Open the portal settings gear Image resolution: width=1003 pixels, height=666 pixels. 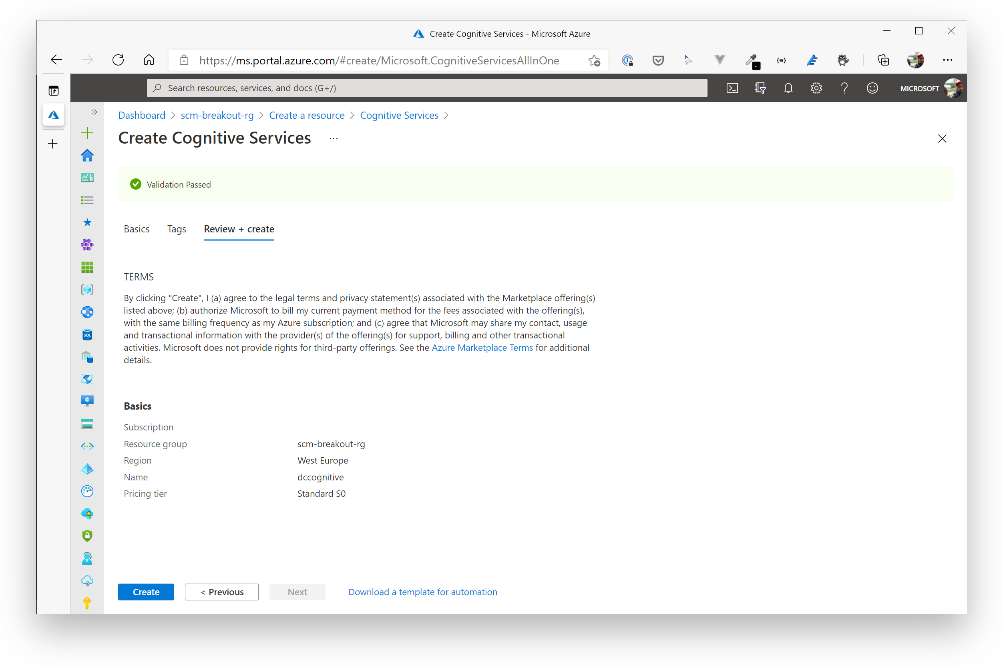pyautogui.click(x=816, y=88)
